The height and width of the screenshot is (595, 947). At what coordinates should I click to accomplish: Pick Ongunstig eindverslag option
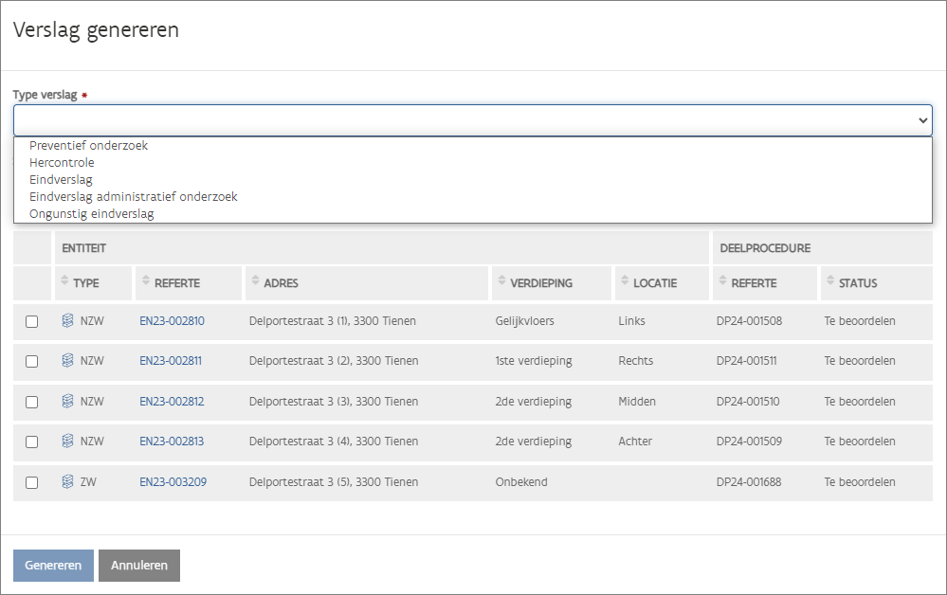coord(92,214)
